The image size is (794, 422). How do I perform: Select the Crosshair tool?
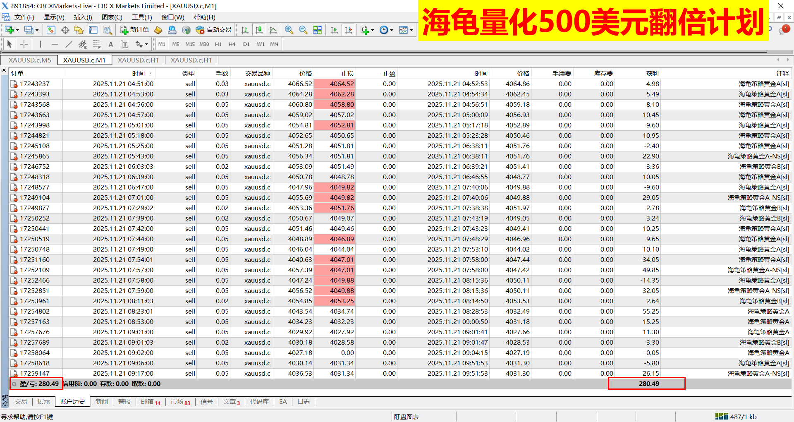[x=23, y=44]
